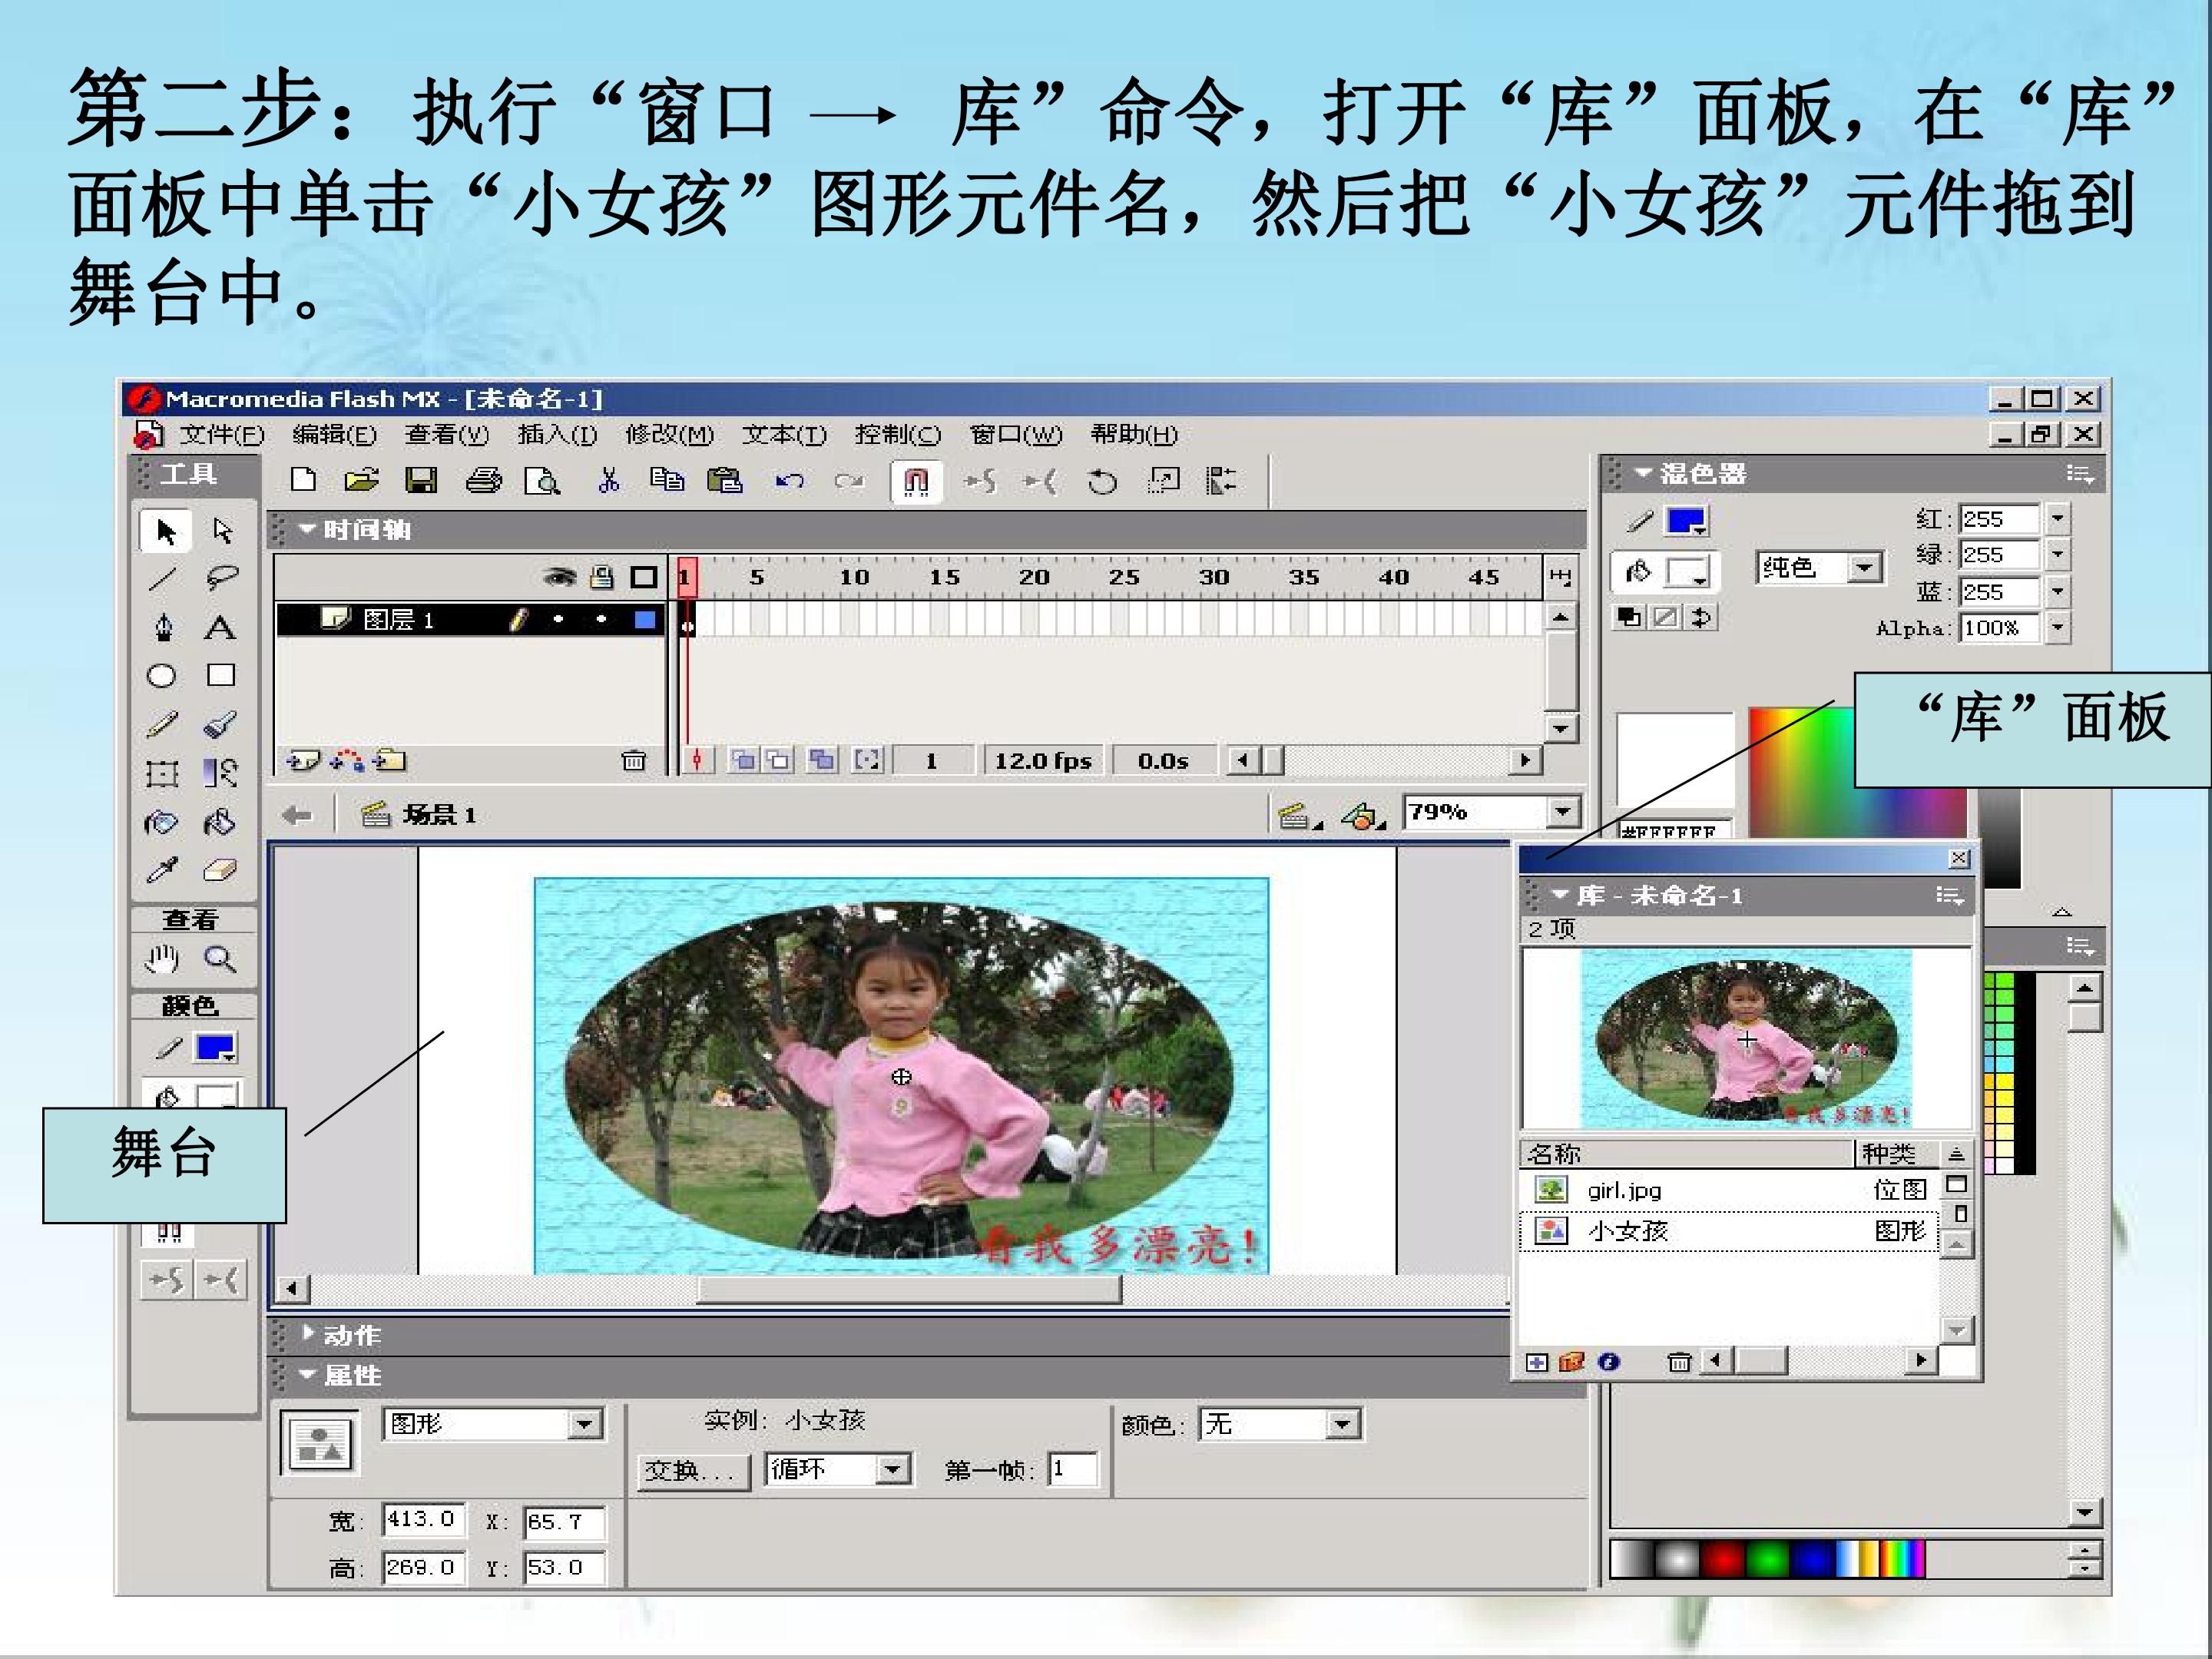Select 小女孩 graphic symbol in library
This screenshot has width=2212, height=1659.
[1730, 1231]
